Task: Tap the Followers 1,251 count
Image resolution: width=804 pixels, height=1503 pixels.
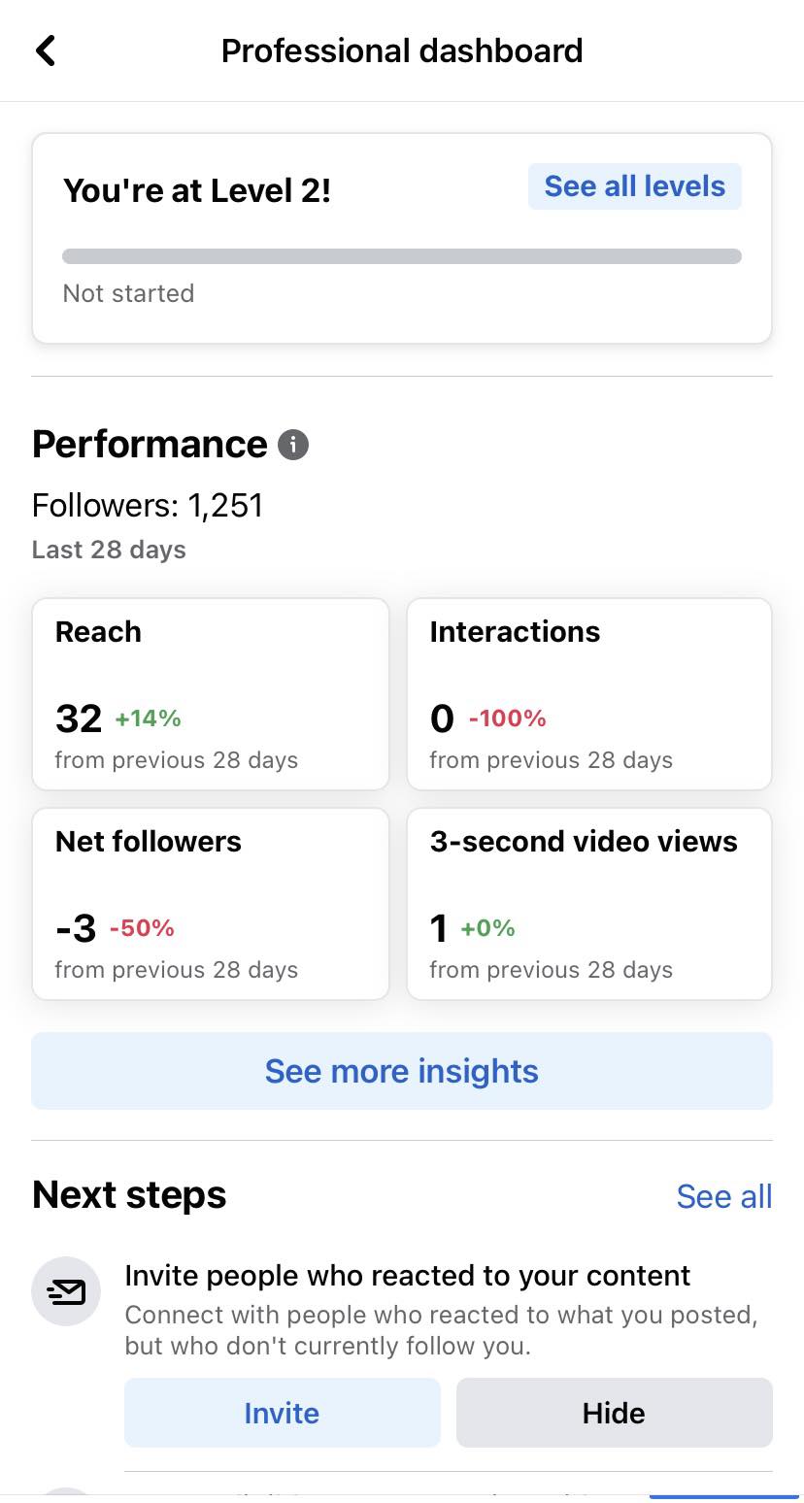Action: pos(148,505)
